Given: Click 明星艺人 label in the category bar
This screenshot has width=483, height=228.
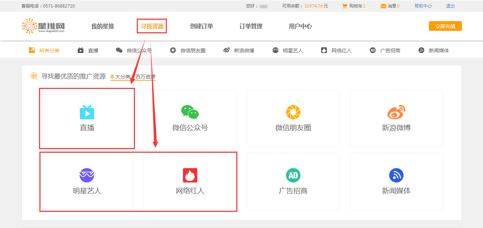Looking at the screenshot, I should [x=293, y=51].
